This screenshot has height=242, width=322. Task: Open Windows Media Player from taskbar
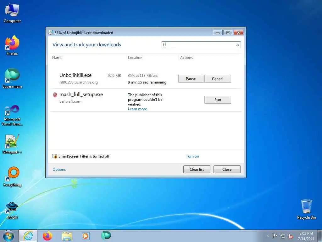coord(86,236)
